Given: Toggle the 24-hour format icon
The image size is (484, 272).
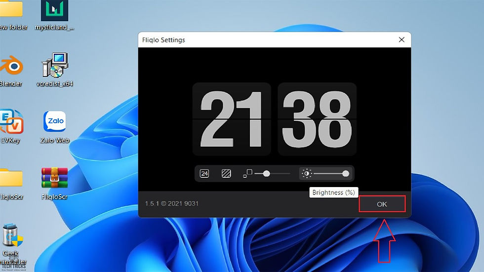Looking at the screenshot, I should [204, 174].
